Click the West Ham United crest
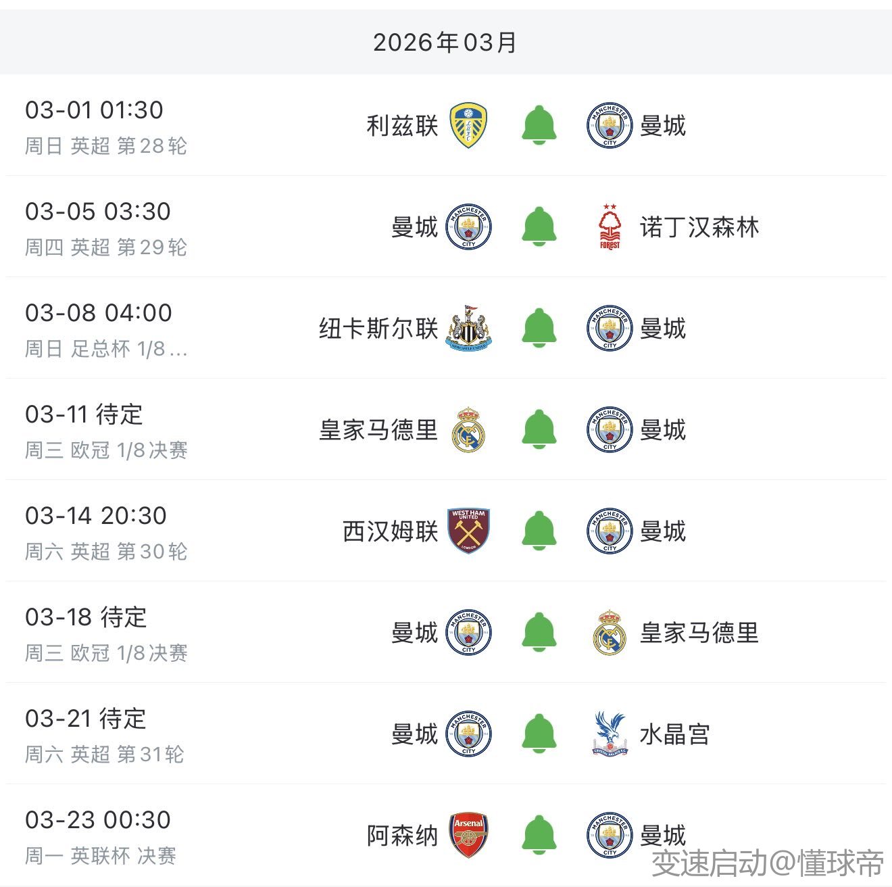The height and width of the screenshot is (887, 892). point(468,531)
